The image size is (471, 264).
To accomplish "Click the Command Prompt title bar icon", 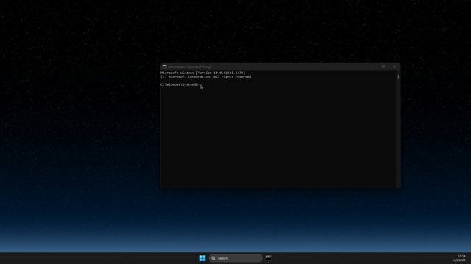I will point(164,67).
